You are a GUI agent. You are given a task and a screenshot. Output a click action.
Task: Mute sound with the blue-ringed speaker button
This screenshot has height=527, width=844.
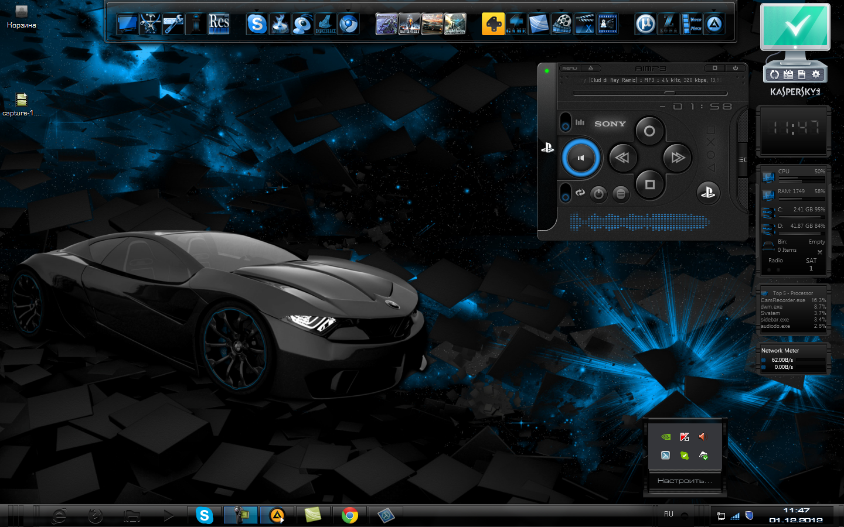point(581,158)
